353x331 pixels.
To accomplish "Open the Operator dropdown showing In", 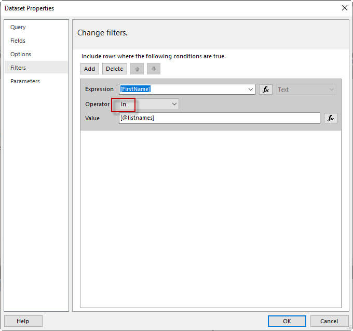I will coord(148,104).
